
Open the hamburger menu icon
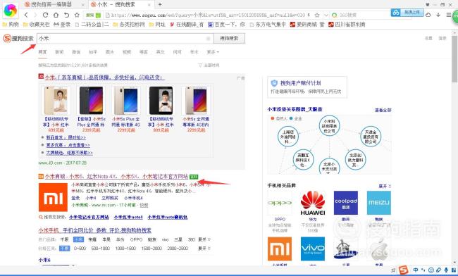point(448,15)
